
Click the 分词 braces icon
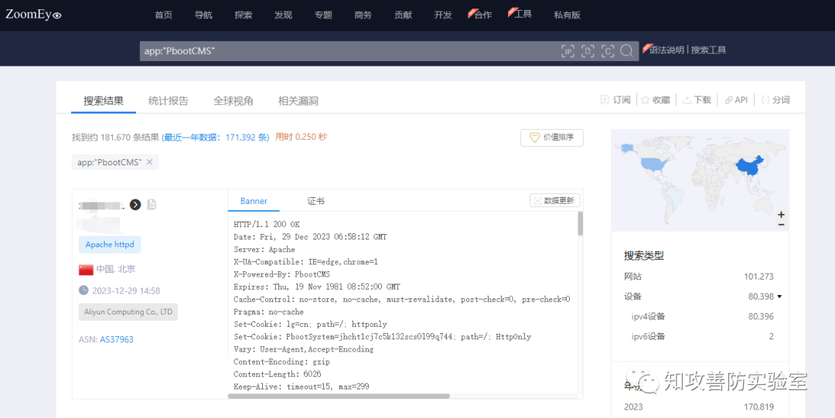[x=765, y=100]
